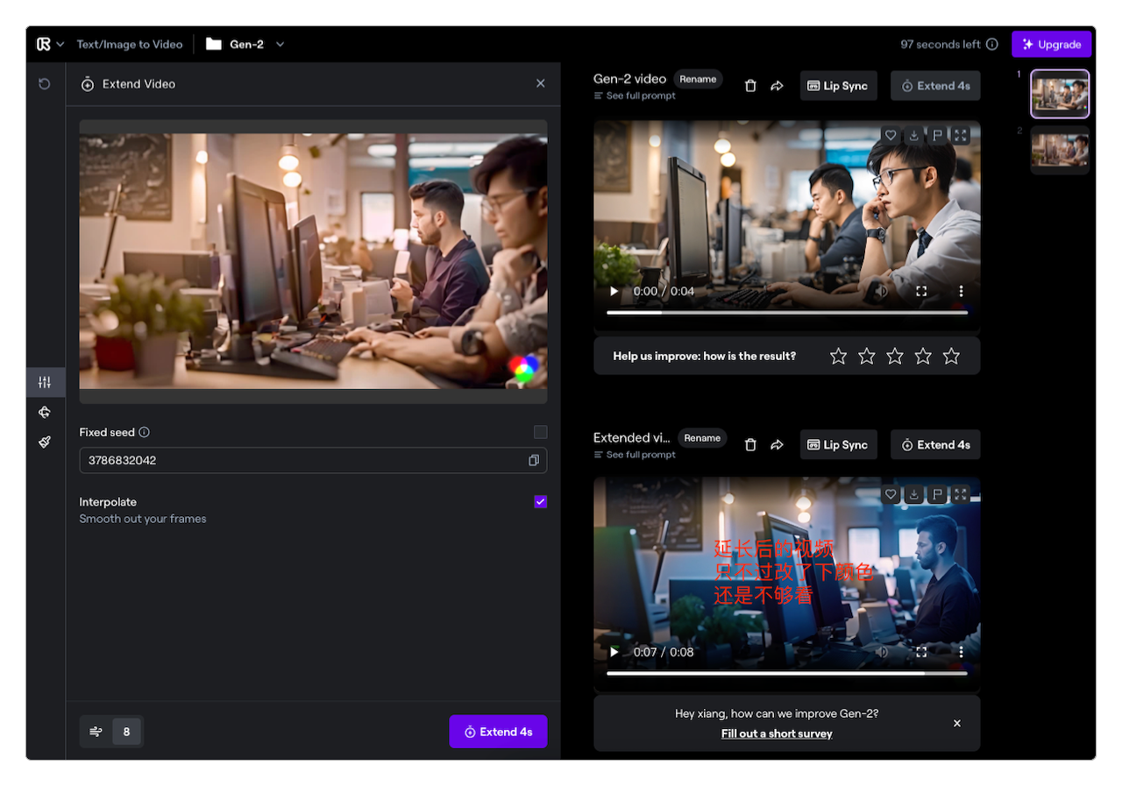
Task: Click the Upgrade button
Action: click(x=1051, y=45)
